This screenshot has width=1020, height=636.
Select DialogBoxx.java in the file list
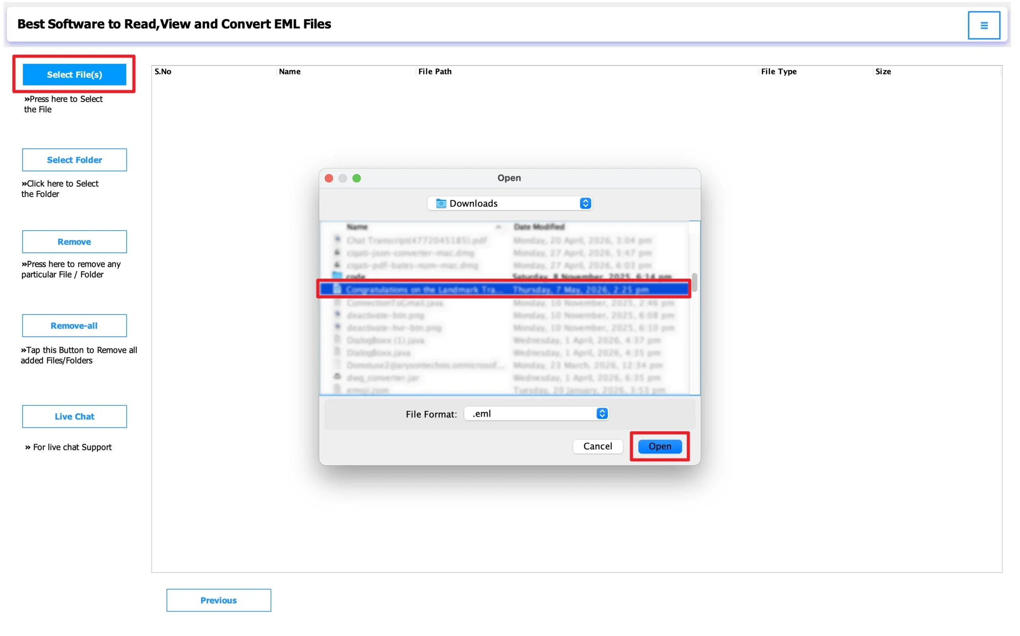[504, 353]
